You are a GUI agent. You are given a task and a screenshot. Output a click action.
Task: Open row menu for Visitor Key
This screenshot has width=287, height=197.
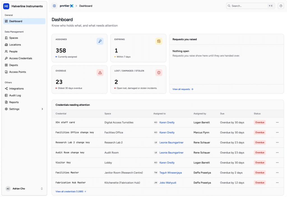[277, 163]
